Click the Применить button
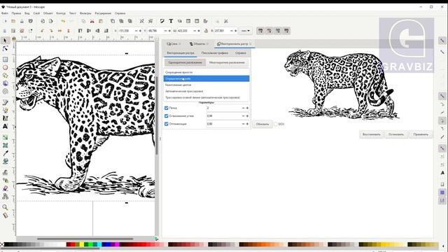The image size is (448, 252). point(421,134)
